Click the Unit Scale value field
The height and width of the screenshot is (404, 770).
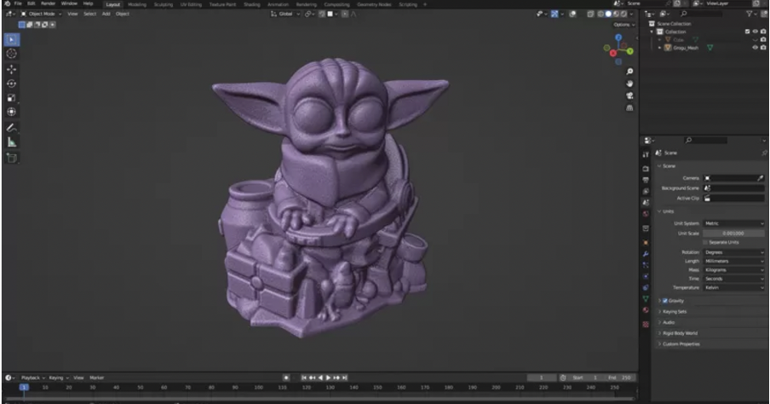point(733,234)
